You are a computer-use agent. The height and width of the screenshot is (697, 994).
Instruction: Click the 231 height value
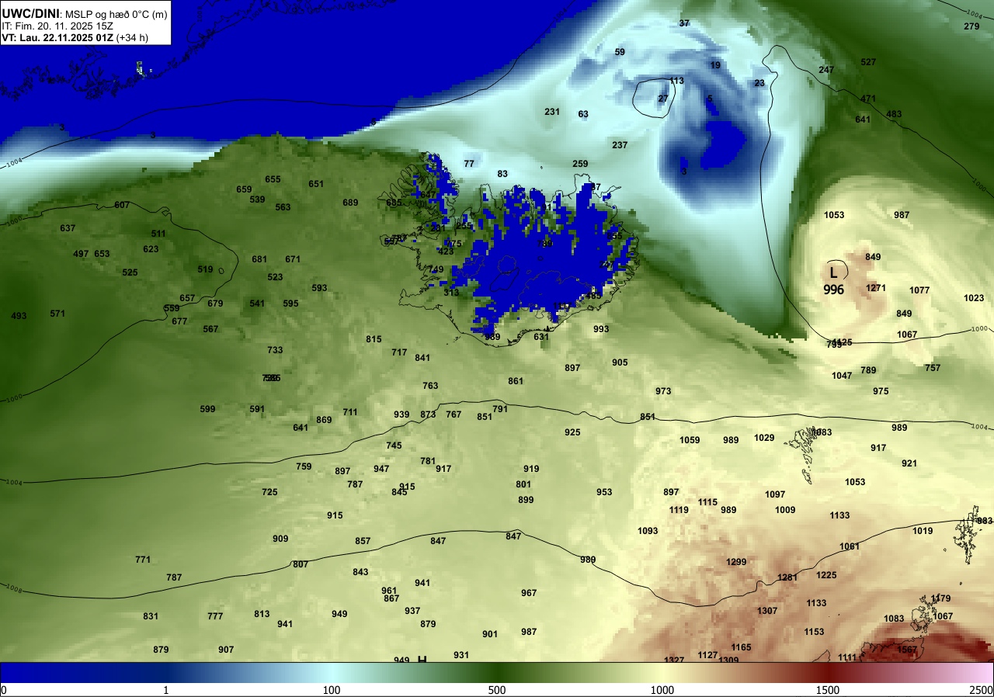[552, 112]
